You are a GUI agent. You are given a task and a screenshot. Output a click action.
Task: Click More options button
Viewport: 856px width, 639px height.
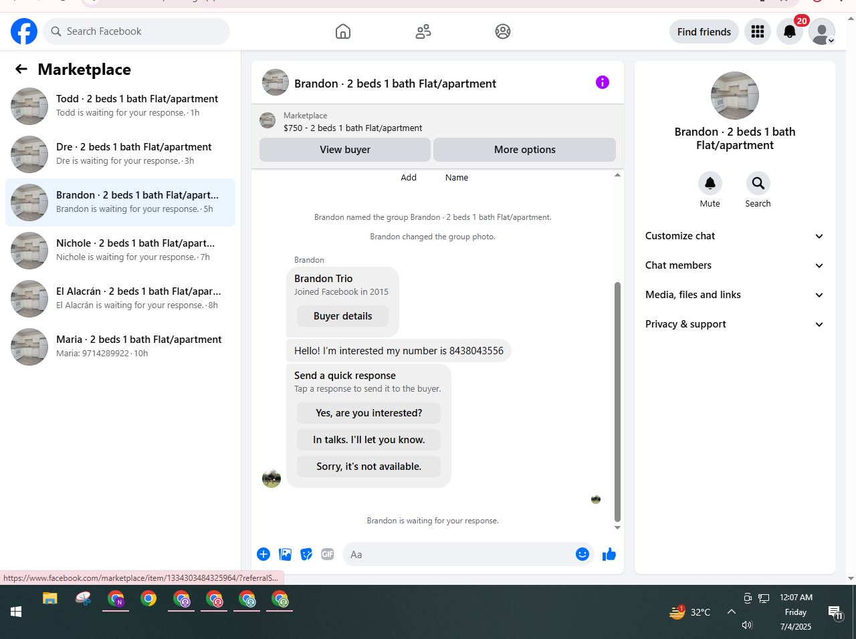(525, 150)
